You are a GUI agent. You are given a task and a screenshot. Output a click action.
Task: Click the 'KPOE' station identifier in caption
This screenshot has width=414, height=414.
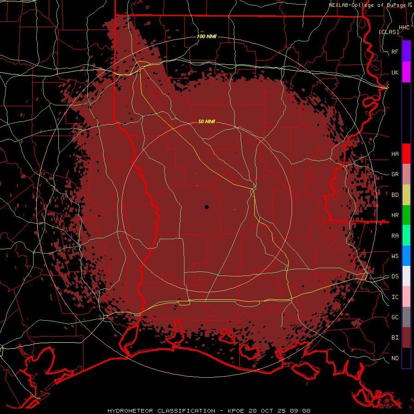pos(236,411)
